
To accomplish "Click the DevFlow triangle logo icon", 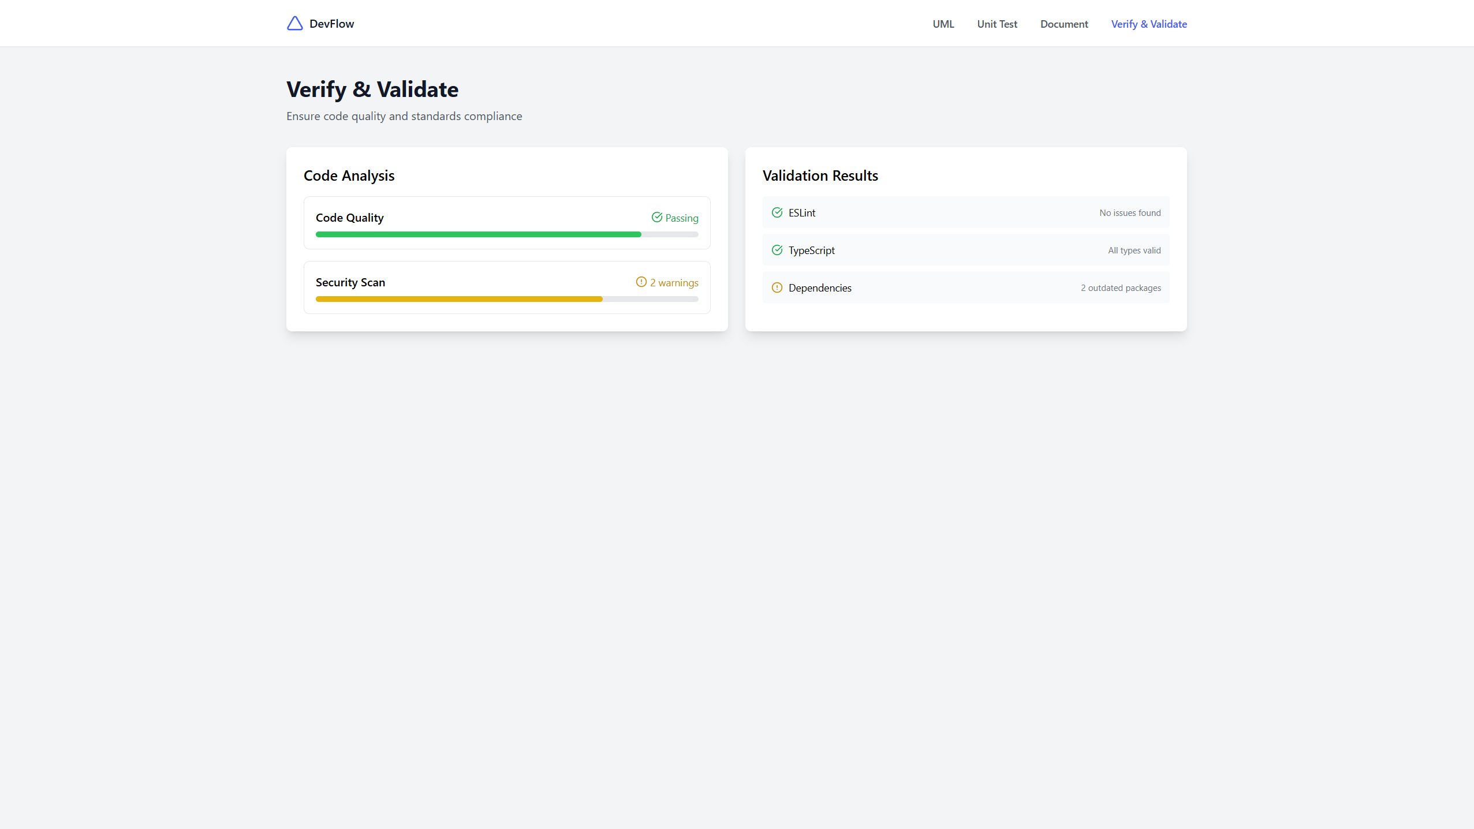I will [x=294, y=23].
